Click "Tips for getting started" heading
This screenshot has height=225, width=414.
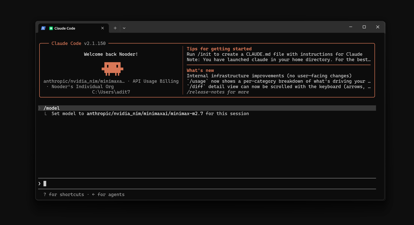click(x=219, y=49)
